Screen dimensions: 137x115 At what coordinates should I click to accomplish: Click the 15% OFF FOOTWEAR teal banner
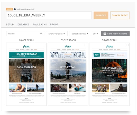(x=26, y=55)
